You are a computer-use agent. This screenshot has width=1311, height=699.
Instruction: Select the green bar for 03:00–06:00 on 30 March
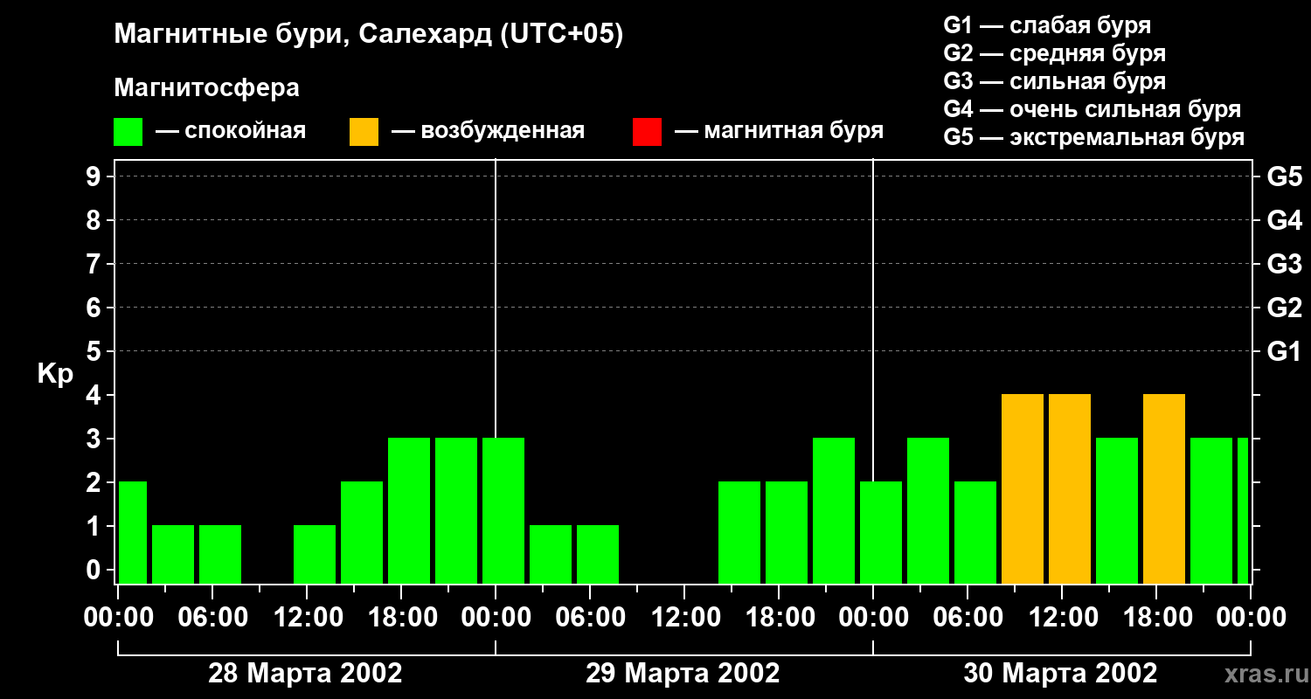pyautogui.click(x=928, y=511)
